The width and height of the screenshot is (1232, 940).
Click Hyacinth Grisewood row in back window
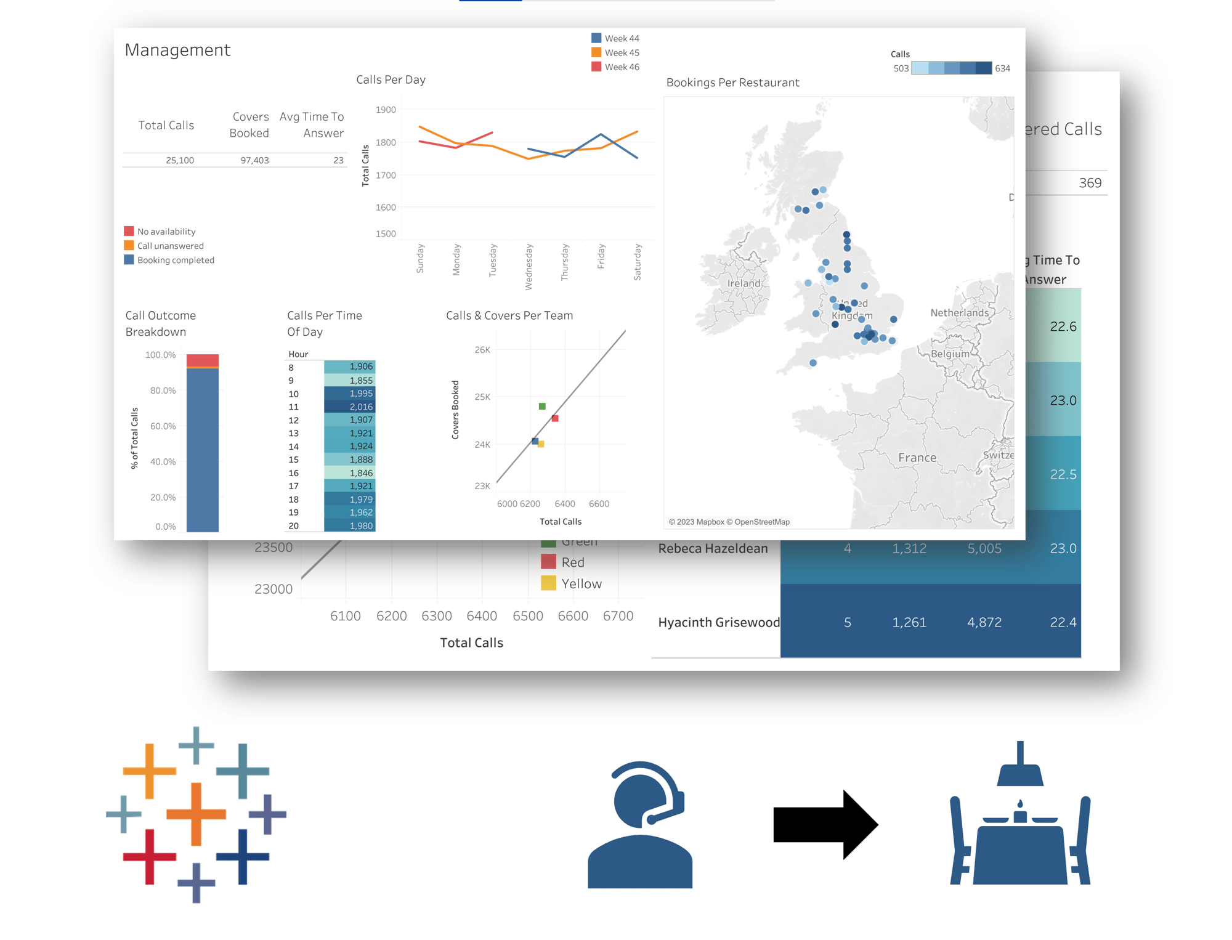click(866, 621)
